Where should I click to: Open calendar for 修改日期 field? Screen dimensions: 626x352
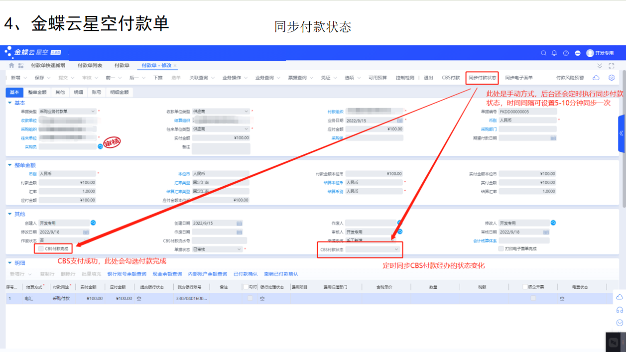[86, 232]
